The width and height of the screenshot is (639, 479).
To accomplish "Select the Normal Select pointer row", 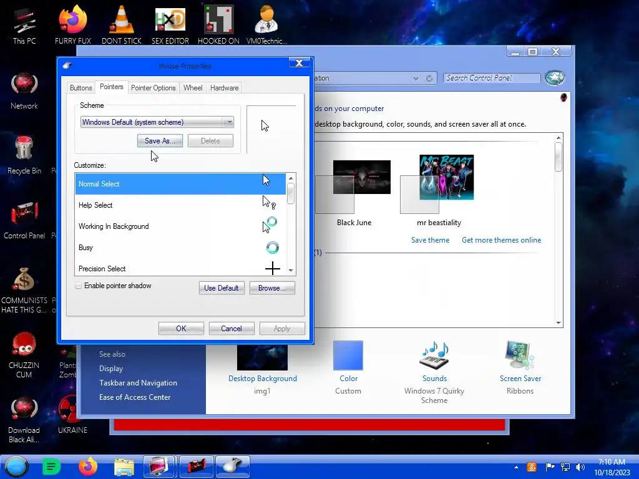I will [x=180, y=184].
